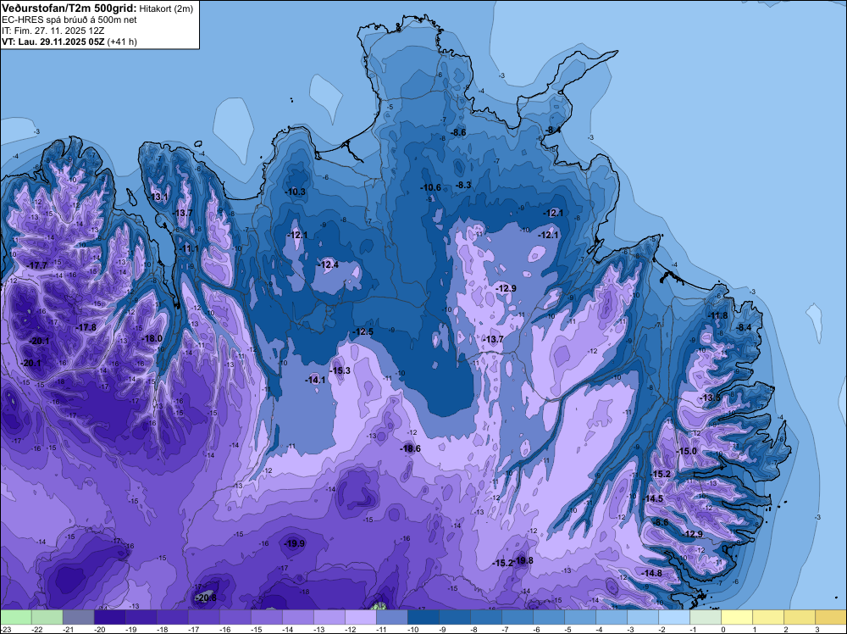Select the deep blue legend swatch labeled -10
This screenshot has width=847, height=634.
pos(423,617)
